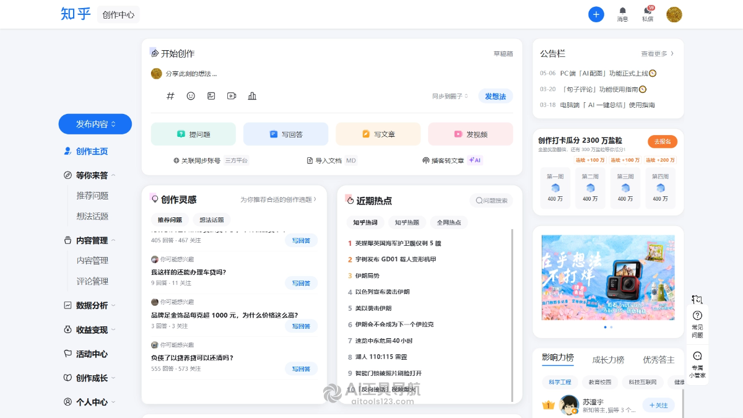743x418 pixels.
Task: Select the 想法话题 tab in 创作灵感
Action: [212, 220]
